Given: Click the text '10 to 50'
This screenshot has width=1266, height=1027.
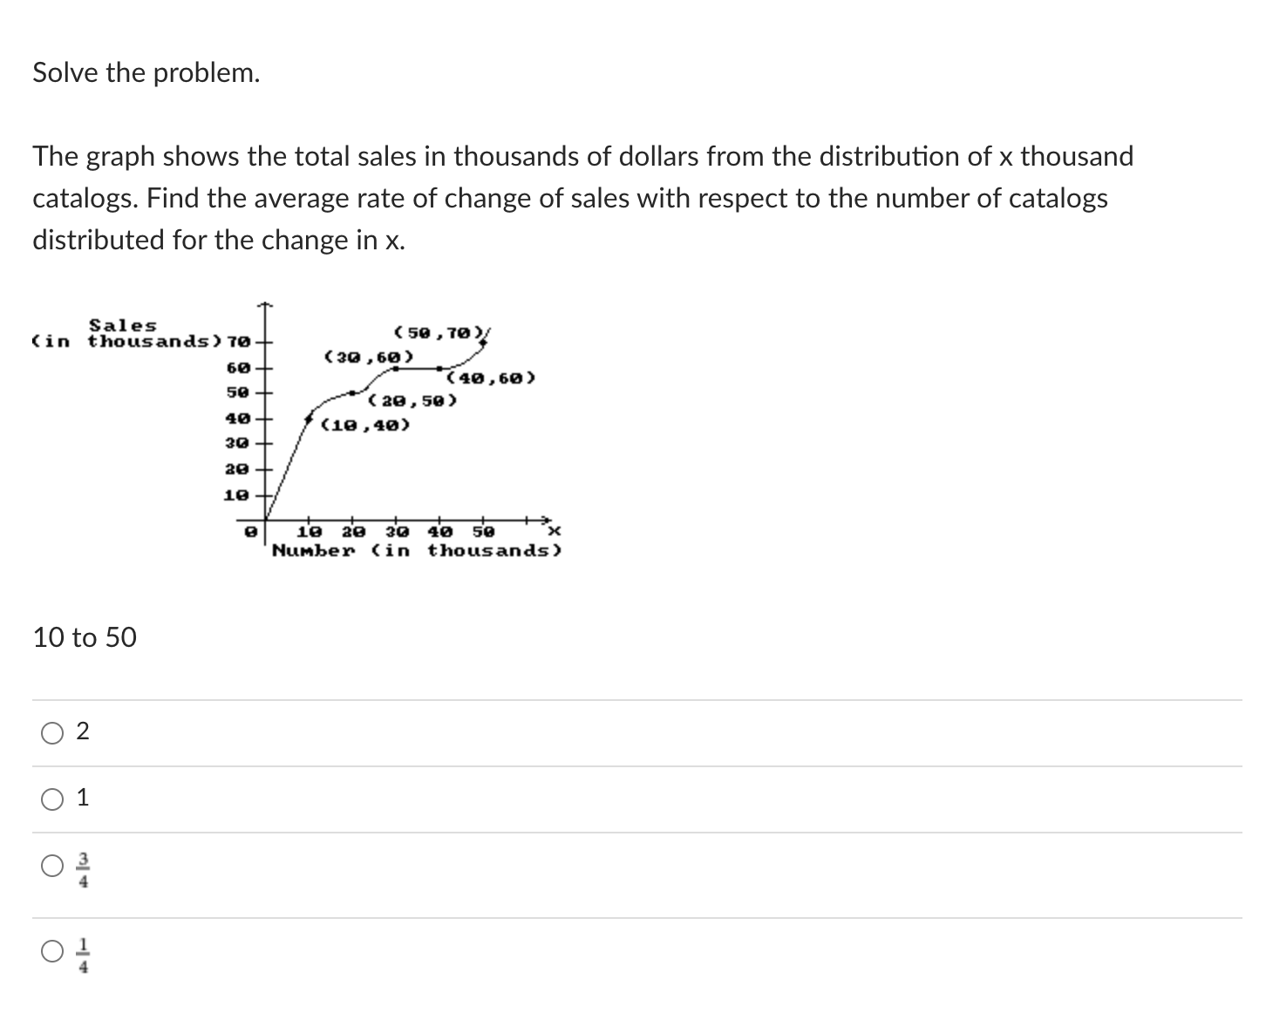Looking at the screenshot, I should tap(84, 637).
